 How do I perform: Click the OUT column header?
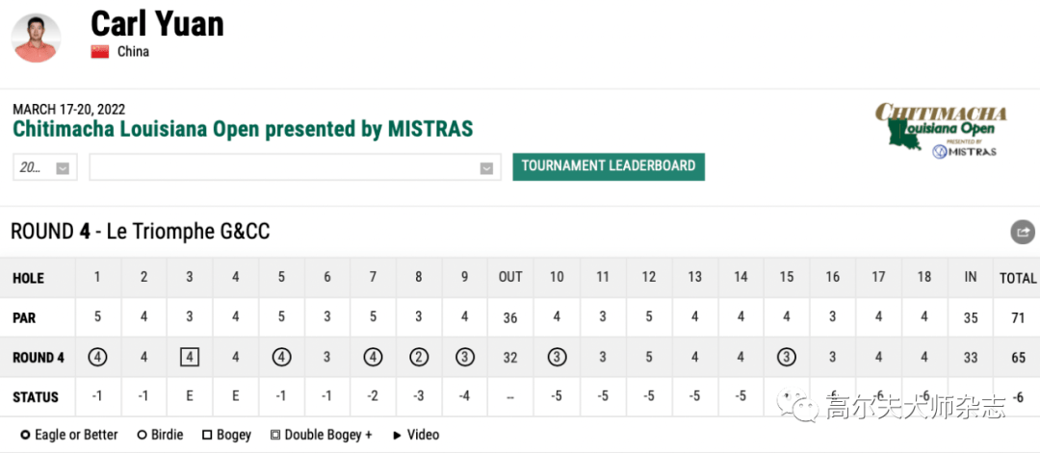510,278
